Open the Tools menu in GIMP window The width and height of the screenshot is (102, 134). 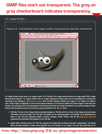coord(47,36)
